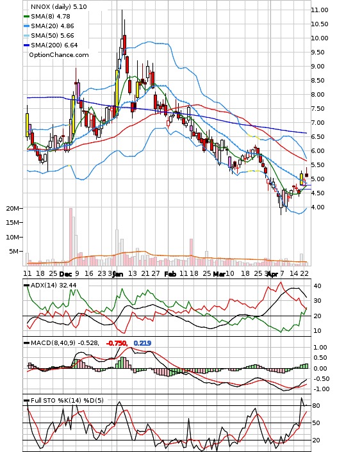
Task: Click the 20M volume axis label
Action: pos(12,208)
